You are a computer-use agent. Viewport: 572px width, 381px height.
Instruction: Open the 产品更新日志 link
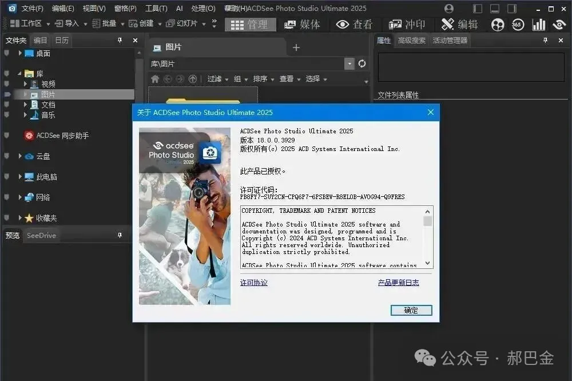click(x=398, y=283)
